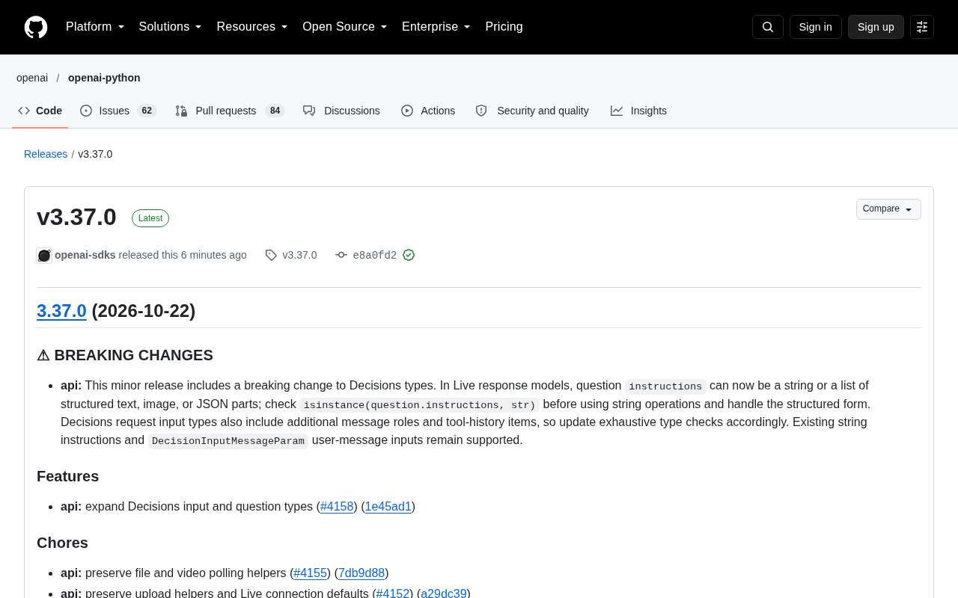Click the Chores heading
The width and height of the screenshot is (958, 598).
(62, 543)
